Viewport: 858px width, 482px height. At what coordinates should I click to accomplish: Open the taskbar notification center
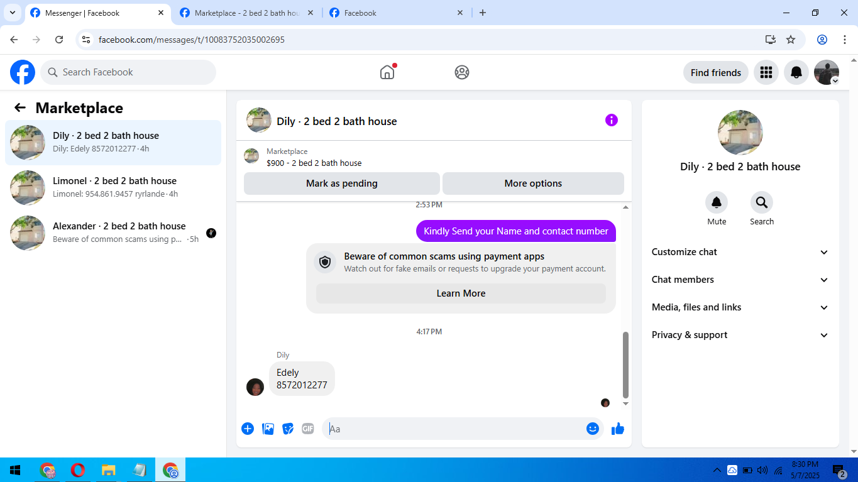click(839, 470)
